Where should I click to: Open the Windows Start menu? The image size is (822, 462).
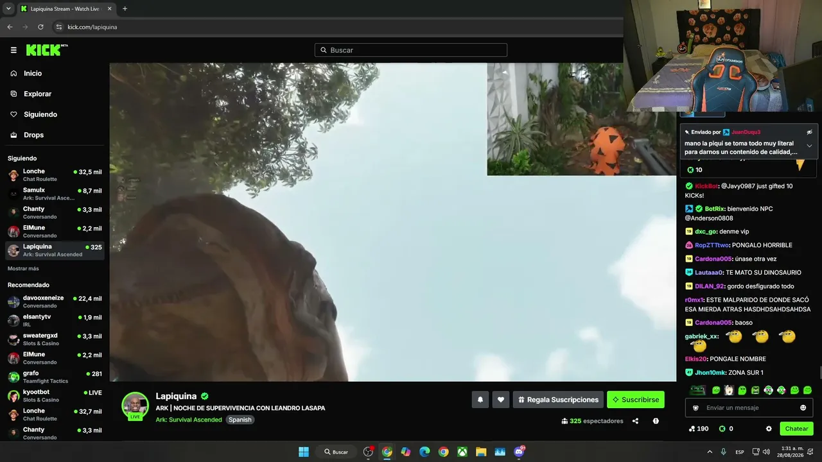[x=304, y=452]
